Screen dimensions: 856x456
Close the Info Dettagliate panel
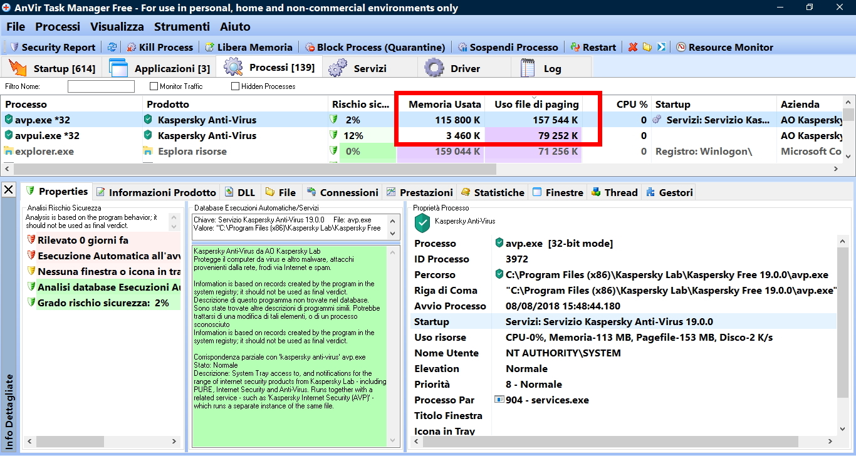[9, 190]
